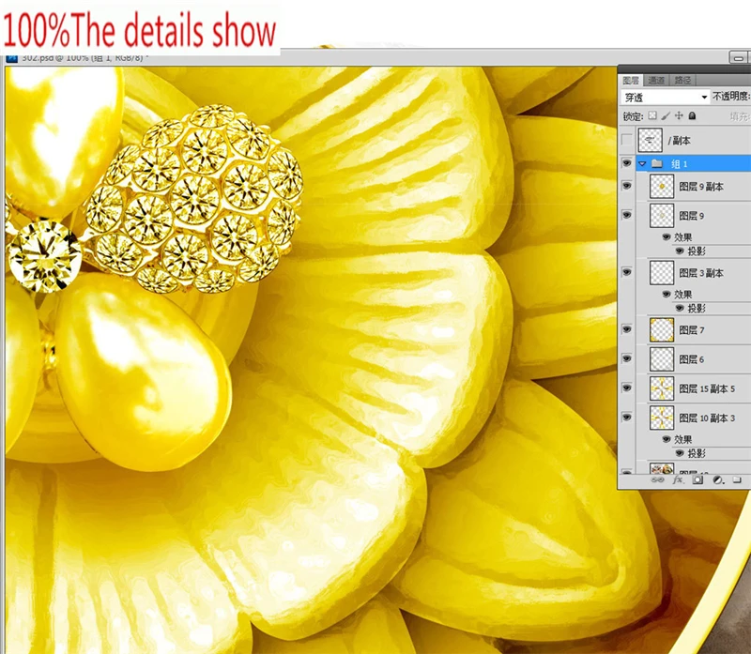Open the fx layer style button
Viewport: 751px width, 654px height.
click(x=677, y=479)
